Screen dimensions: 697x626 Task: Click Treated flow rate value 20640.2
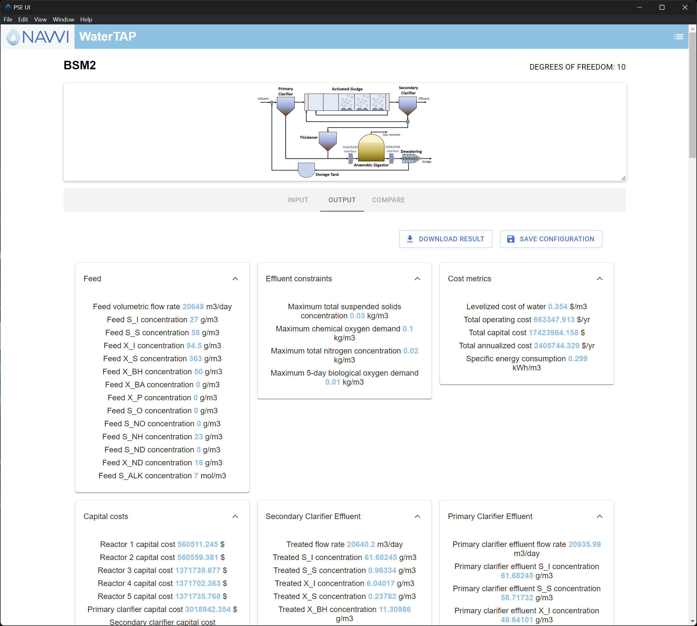[361, 544]
